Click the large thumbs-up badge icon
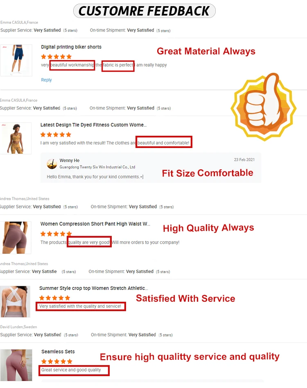The width and height of the screenshot is (307, 388). 264,107
